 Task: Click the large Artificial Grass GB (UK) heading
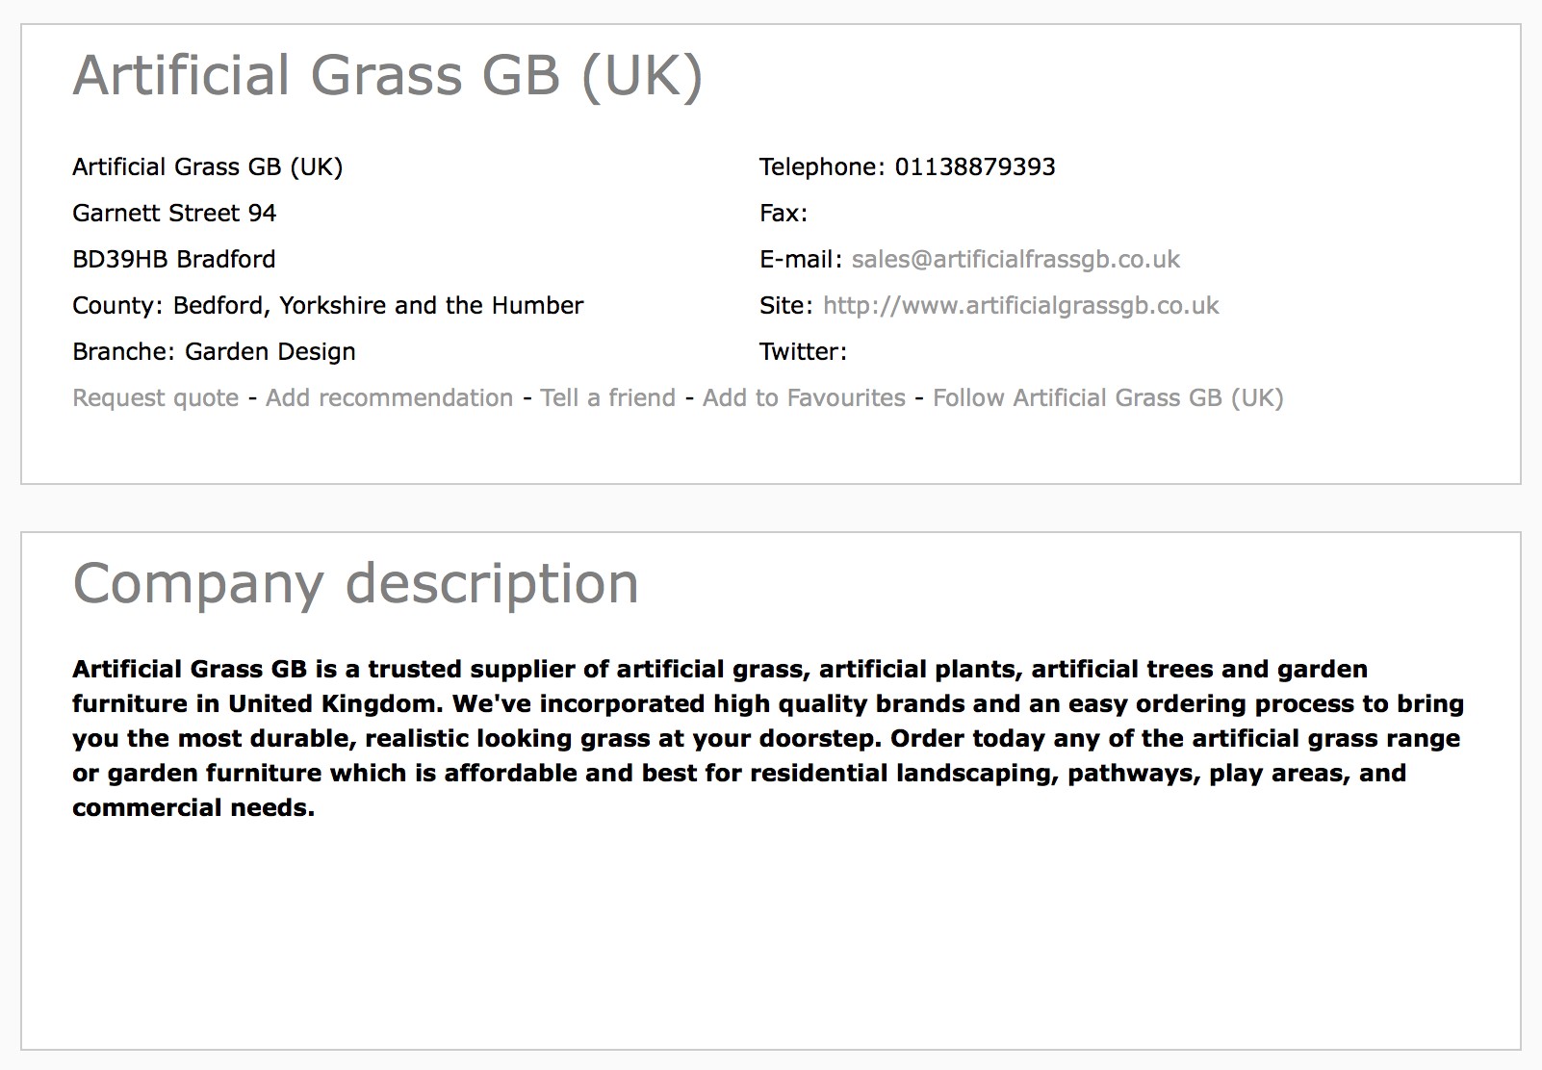(388, 75)
